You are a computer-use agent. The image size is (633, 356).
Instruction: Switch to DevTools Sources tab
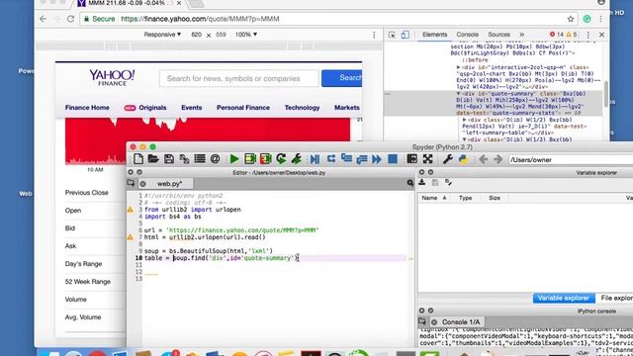498,35
